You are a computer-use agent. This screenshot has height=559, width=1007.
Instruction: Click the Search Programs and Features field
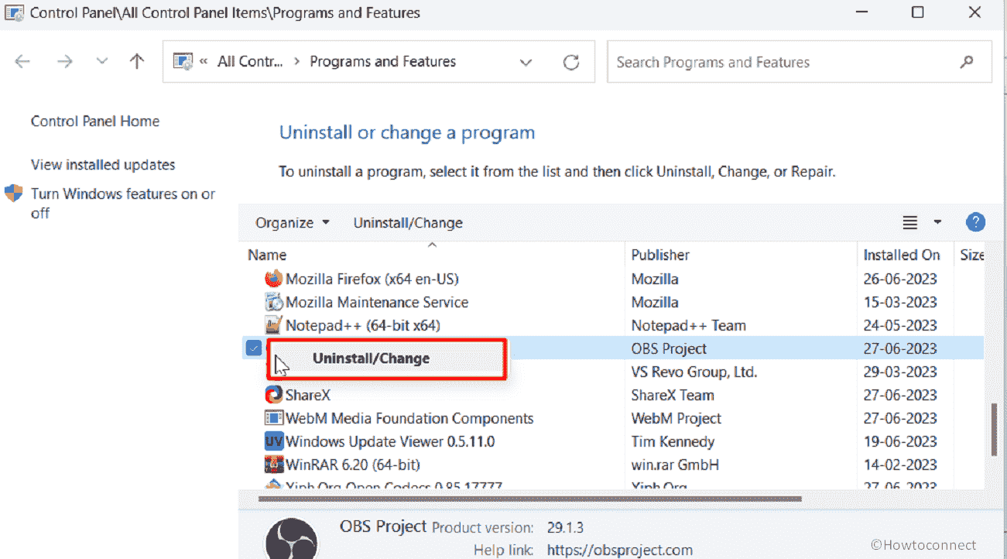(x=782, y=62)
